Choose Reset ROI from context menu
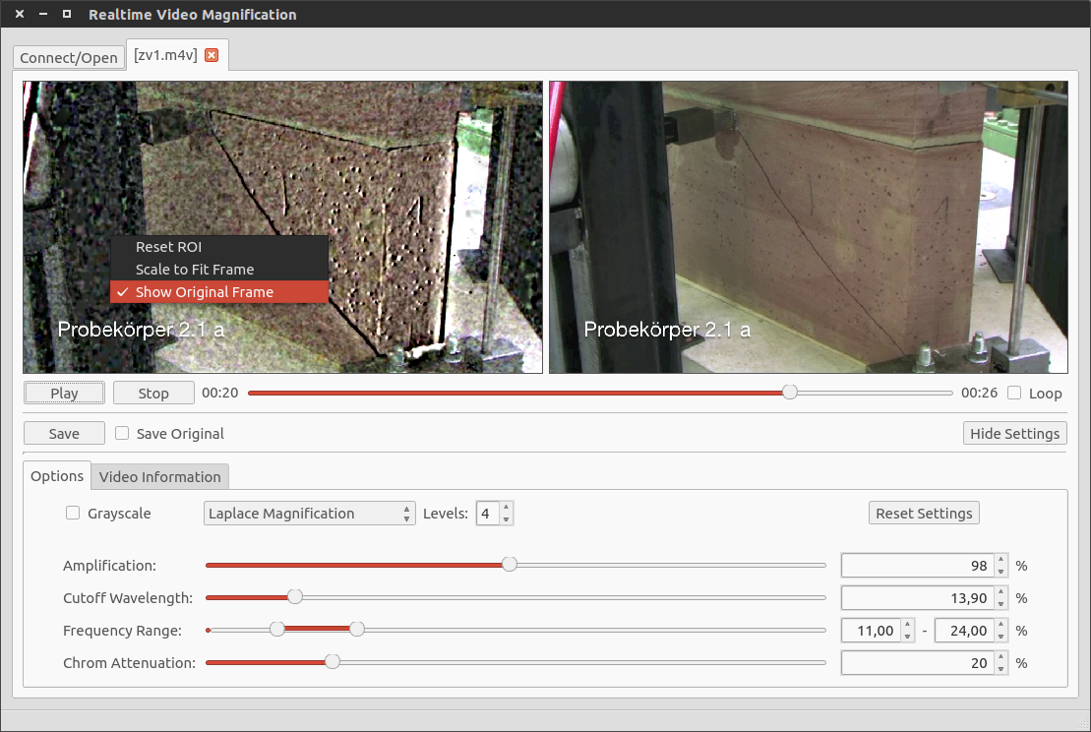 point(218,247)
